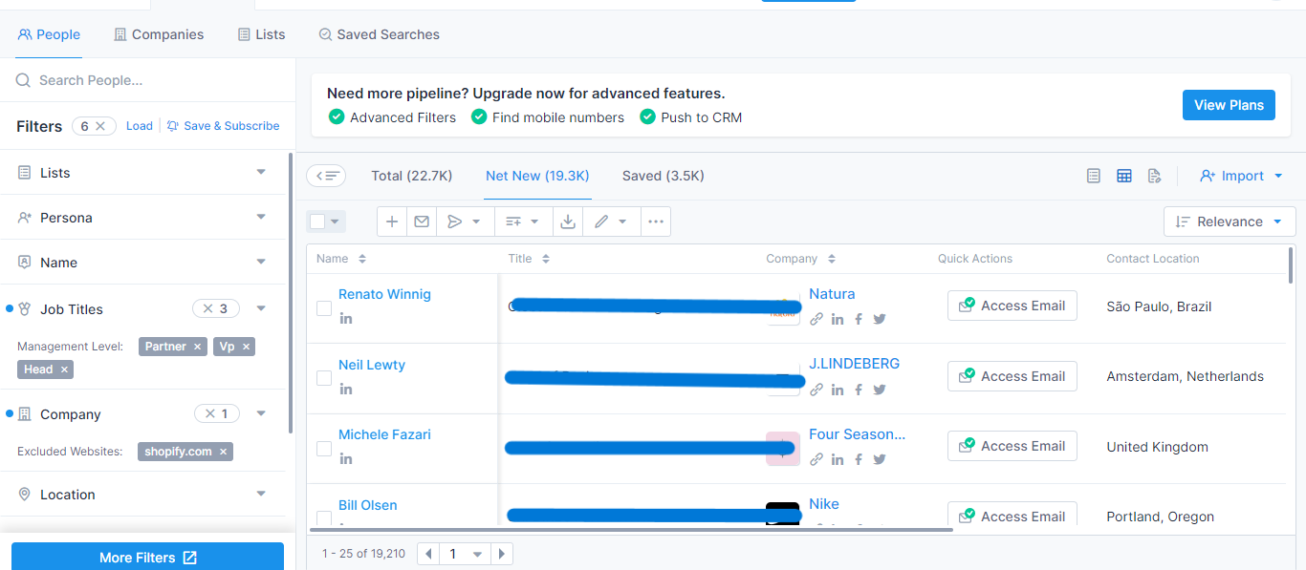Image resolution: width=1306 pixels, height=570 pixels.
Task: Show the Saved (3.5K) results tab
Action: click(x=664, y=176)
